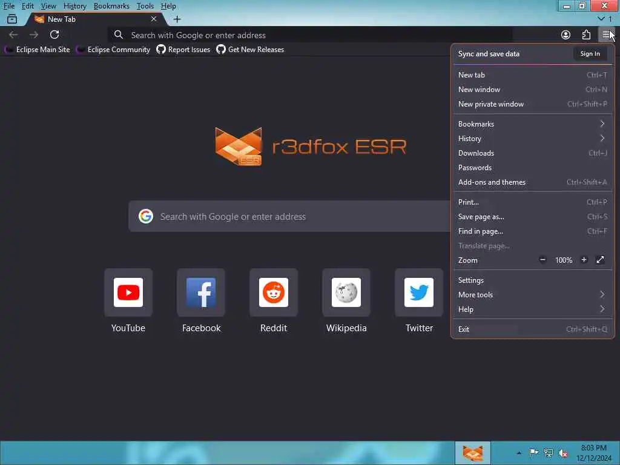Zoom out with the minus button
This screenshot has height=465, width=620.
pyautogui.click(x=542, y=260)
